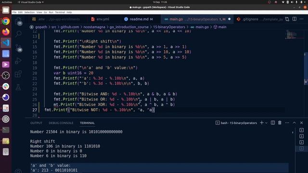
Task: Click Activities in the top bar
Action: click(x=7, y=2)
